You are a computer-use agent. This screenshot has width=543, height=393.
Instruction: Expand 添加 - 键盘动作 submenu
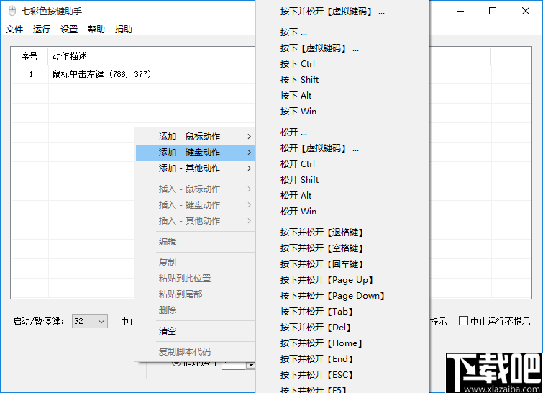pos(196,153)
